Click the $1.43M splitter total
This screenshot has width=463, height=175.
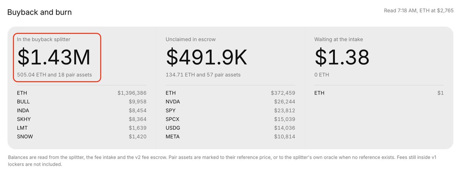pyautogui.click(x=54, y=57)
